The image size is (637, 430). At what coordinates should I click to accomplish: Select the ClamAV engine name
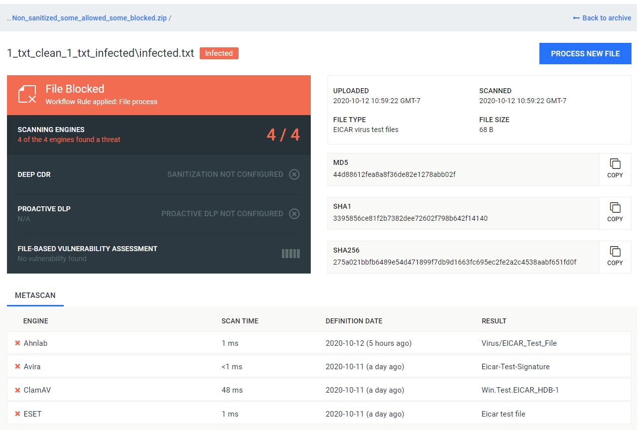pos(37,390)
